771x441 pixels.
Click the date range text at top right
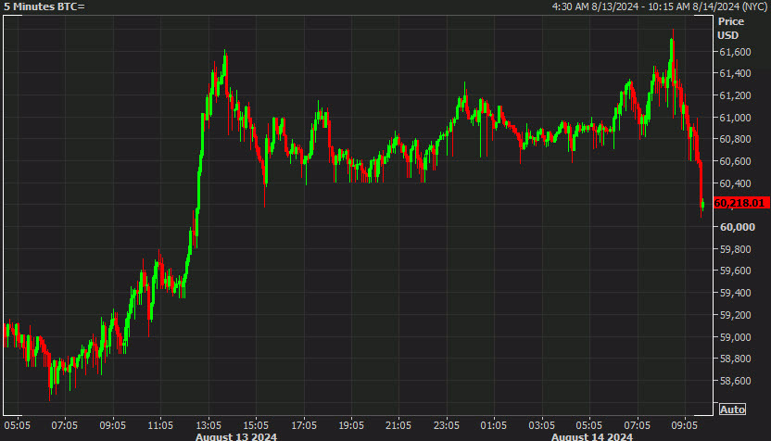pyautogui.click(x=660, y=6)
